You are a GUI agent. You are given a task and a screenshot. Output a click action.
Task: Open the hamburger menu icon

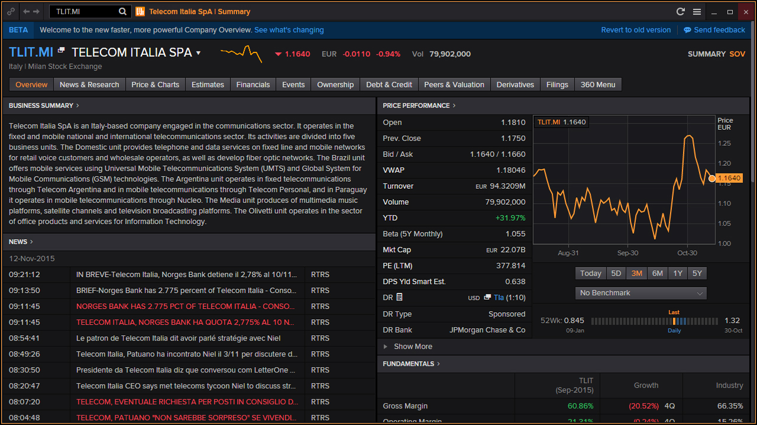pyautogui.click(x=697, y=11)
